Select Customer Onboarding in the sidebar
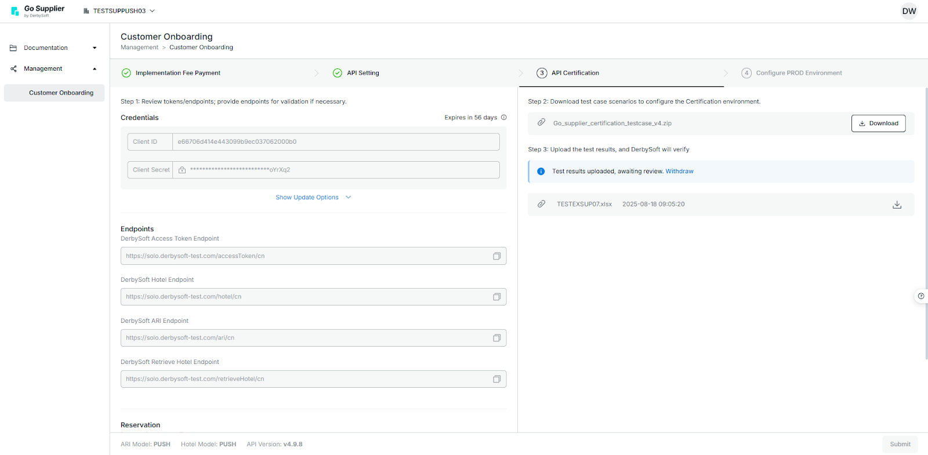The image size is (928, 455). click(55, 93)
